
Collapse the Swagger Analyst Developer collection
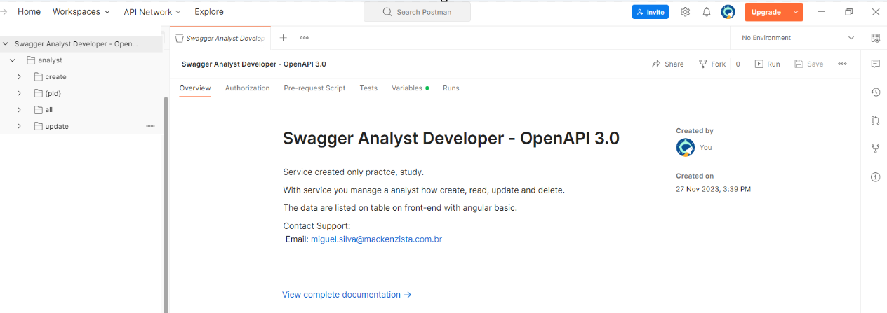(6, 43)
